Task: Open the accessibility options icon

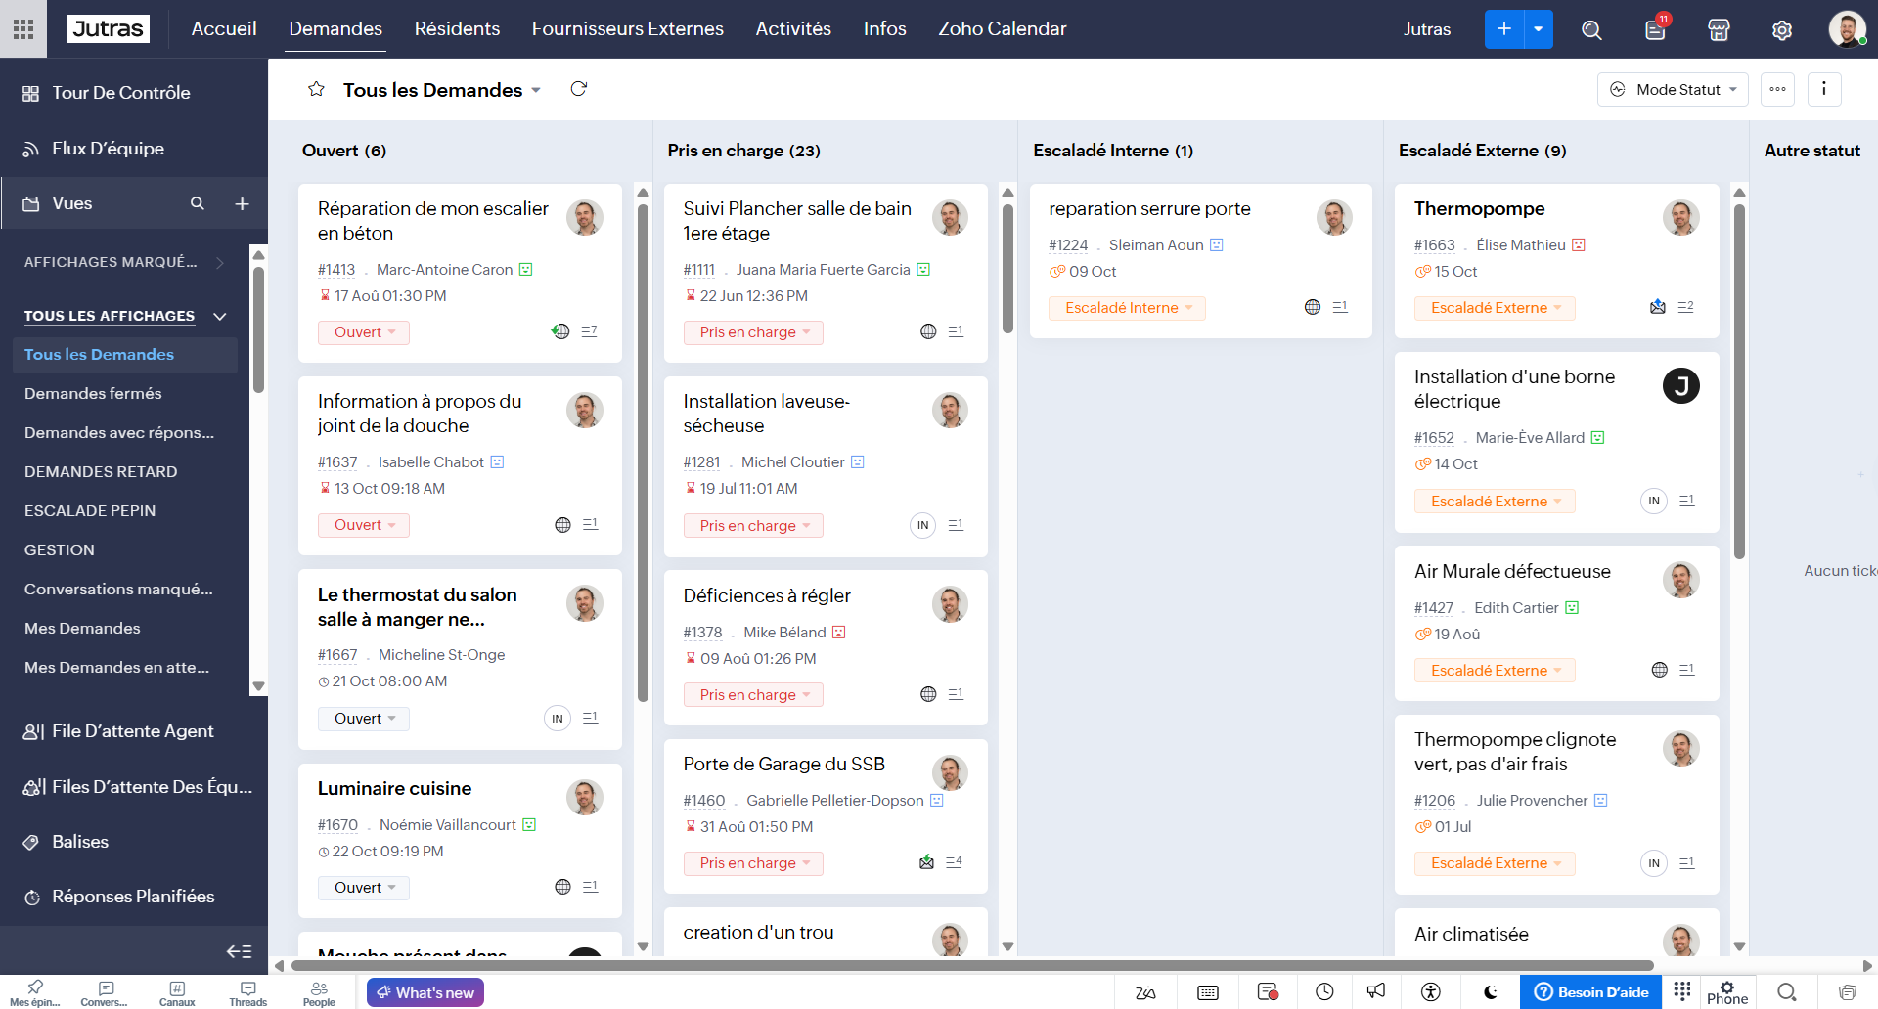Action: (x=1431, y=992)
